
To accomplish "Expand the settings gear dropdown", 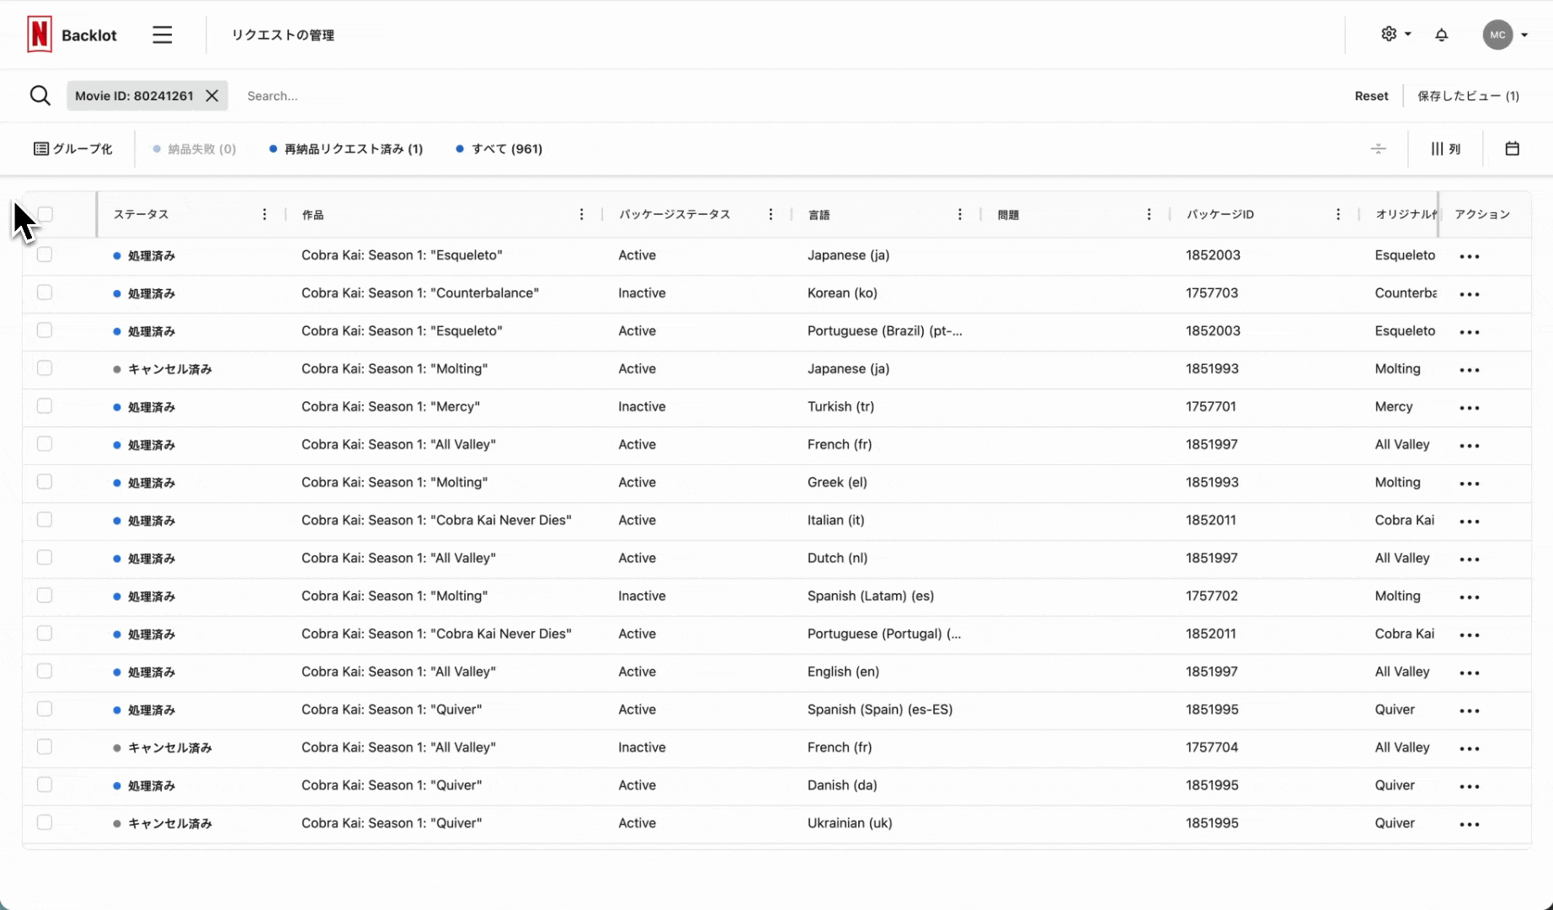I will tap(1396, 35).
